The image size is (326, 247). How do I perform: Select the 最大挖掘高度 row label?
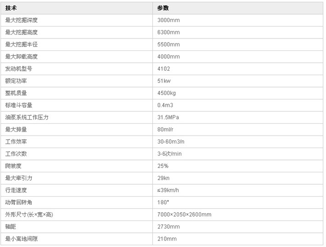point(22,32)
